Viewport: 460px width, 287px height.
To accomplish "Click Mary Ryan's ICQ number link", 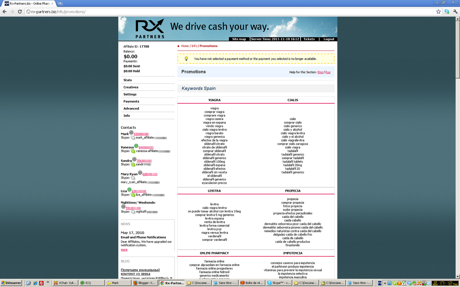I will 150,174.
